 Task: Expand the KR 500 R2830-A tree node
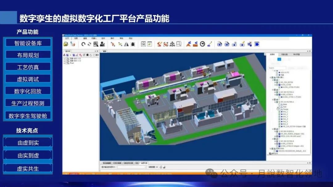[x=275, y=132]
